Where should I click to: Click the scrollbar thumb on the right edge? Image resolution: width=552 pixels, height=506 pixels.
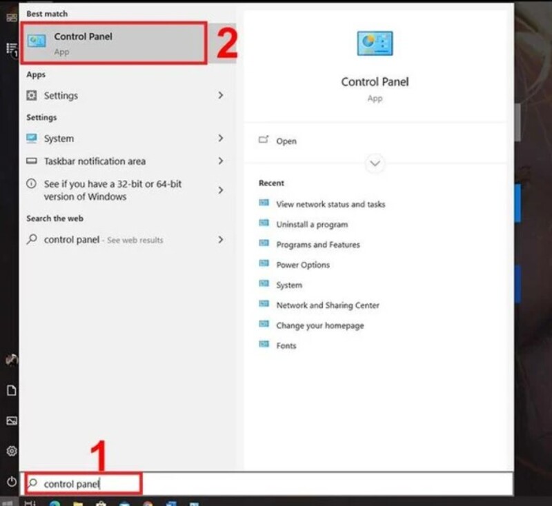click(x=517, y=122)
